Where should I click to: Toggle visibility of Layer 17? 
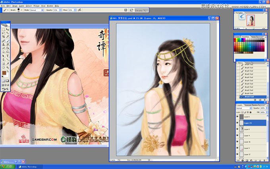pyautogui.click(x=237, y=154)
